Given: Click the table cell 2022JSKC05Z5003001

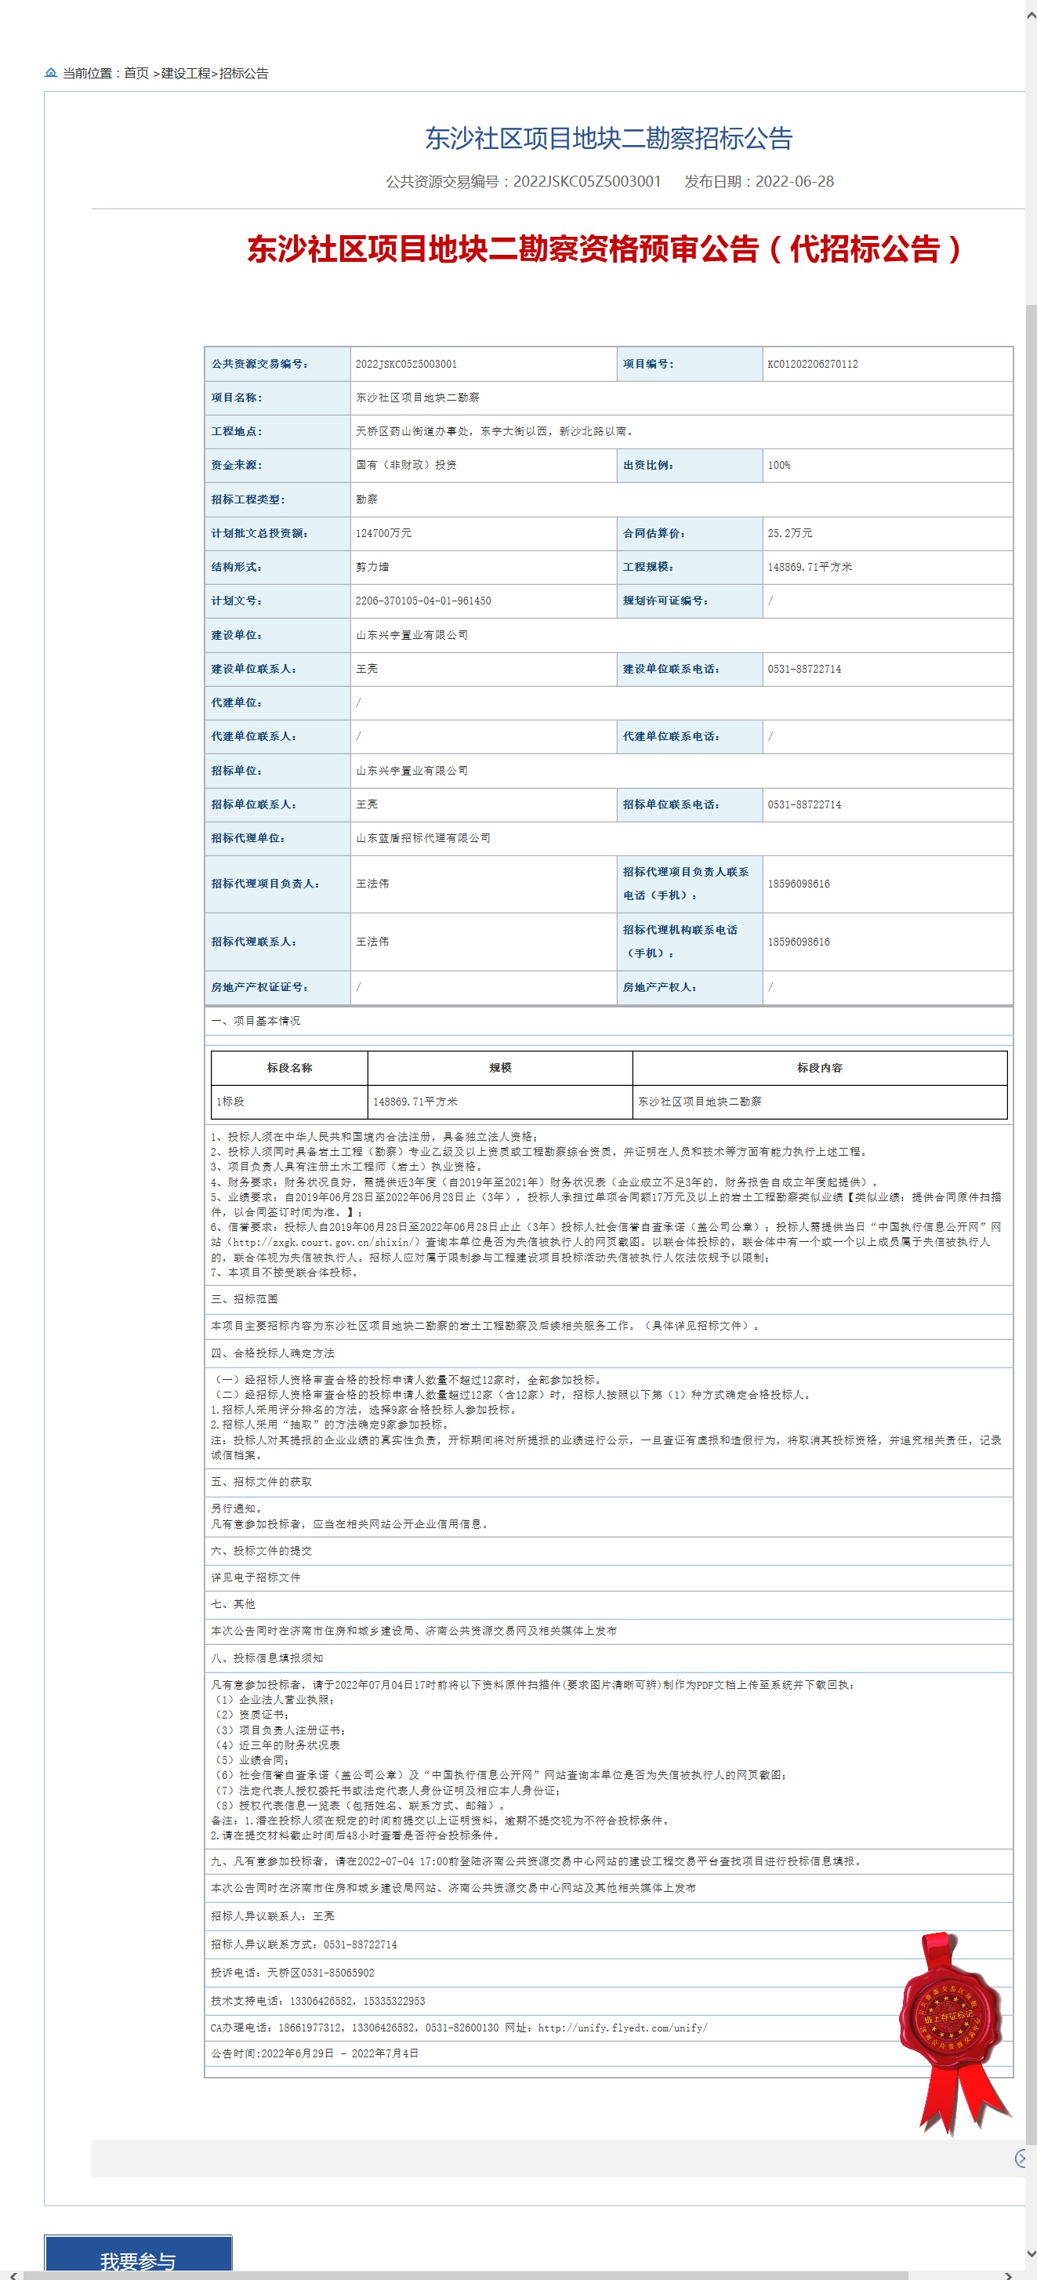Looking at the screenshot, I should click(x=406, y=364).
